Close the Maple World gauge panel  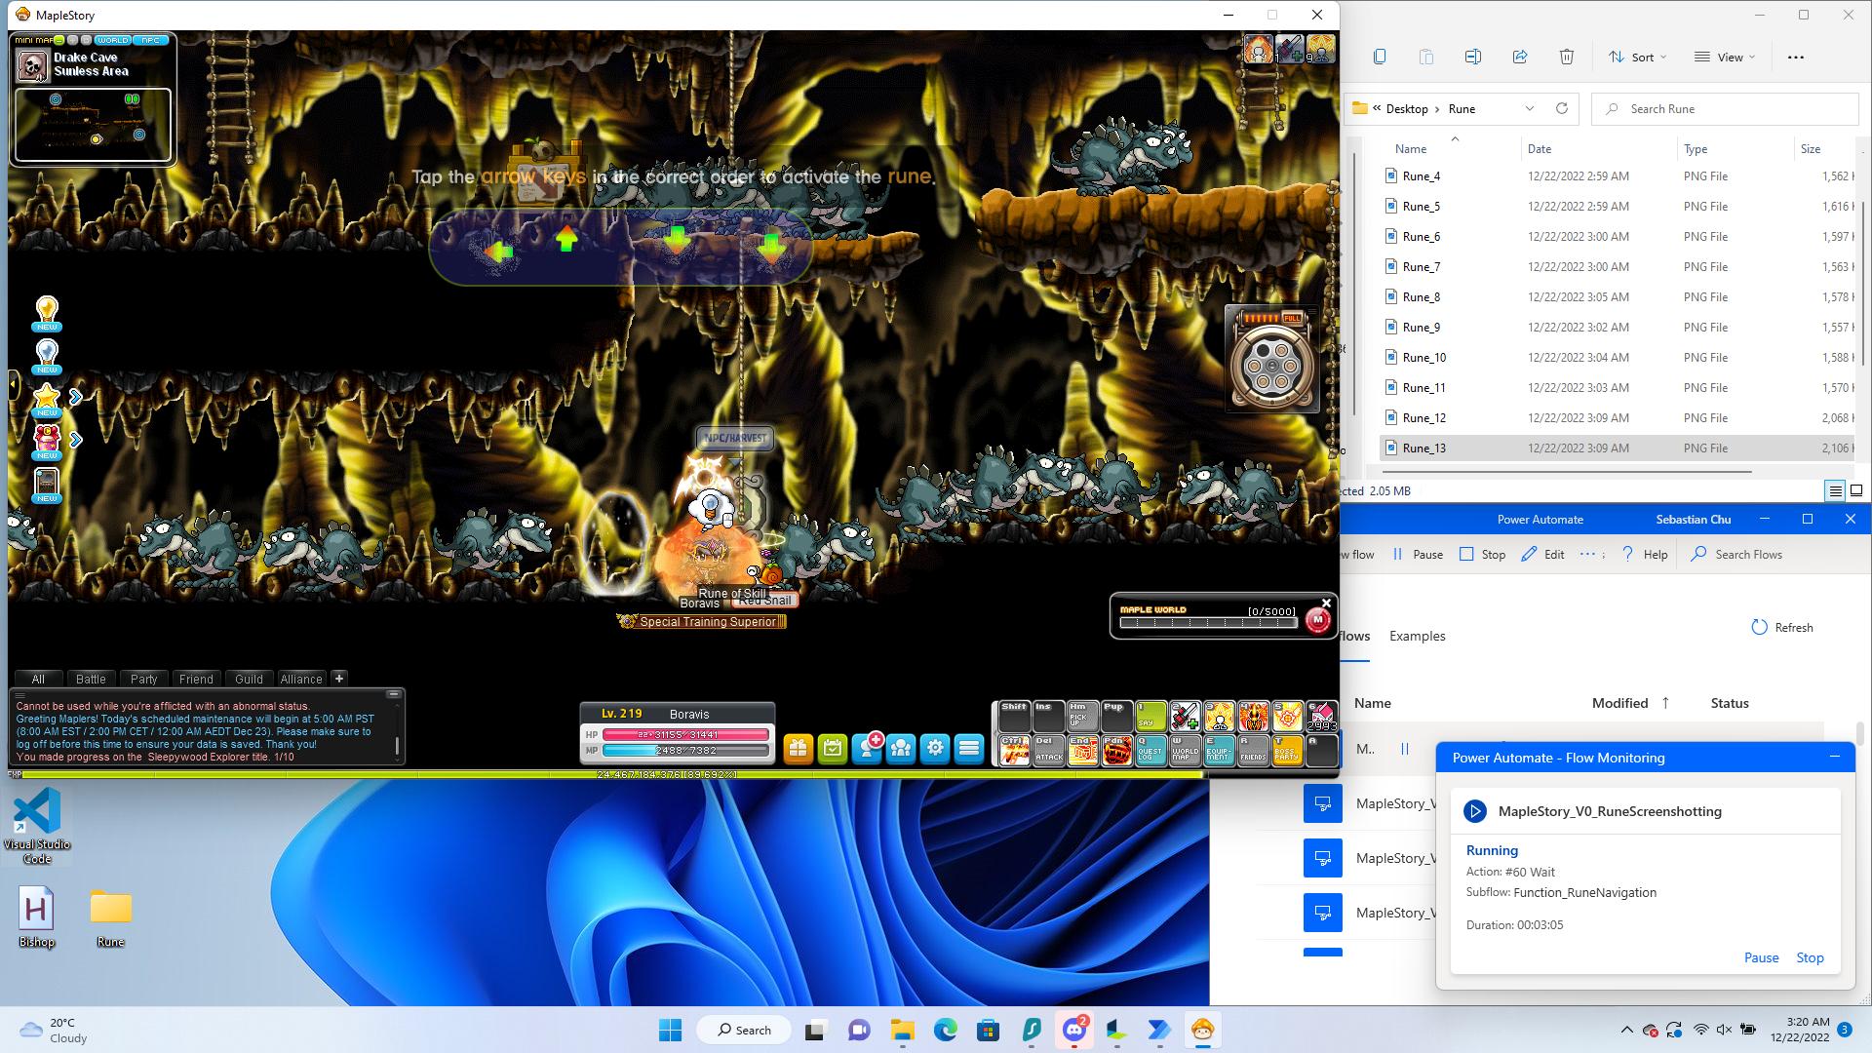coord(1326,603)
